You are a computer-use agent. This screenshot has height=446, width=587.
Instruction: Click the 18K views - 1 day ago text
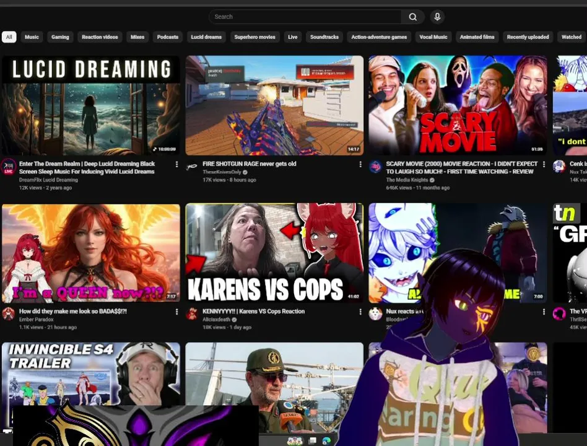227,327
